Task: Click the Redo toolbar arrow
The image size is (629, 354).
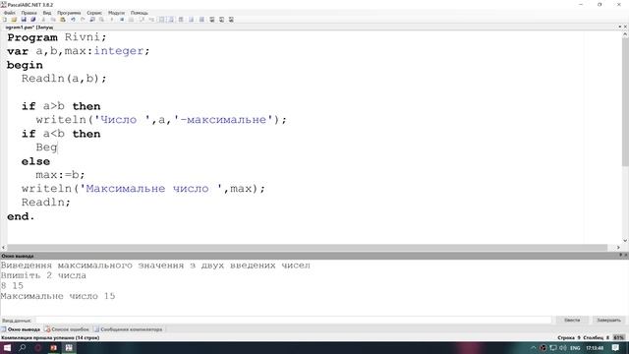Action: 83,20
